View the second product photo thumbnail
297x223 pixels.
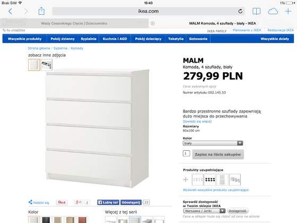pyautogui.click(x=47, y=65)
